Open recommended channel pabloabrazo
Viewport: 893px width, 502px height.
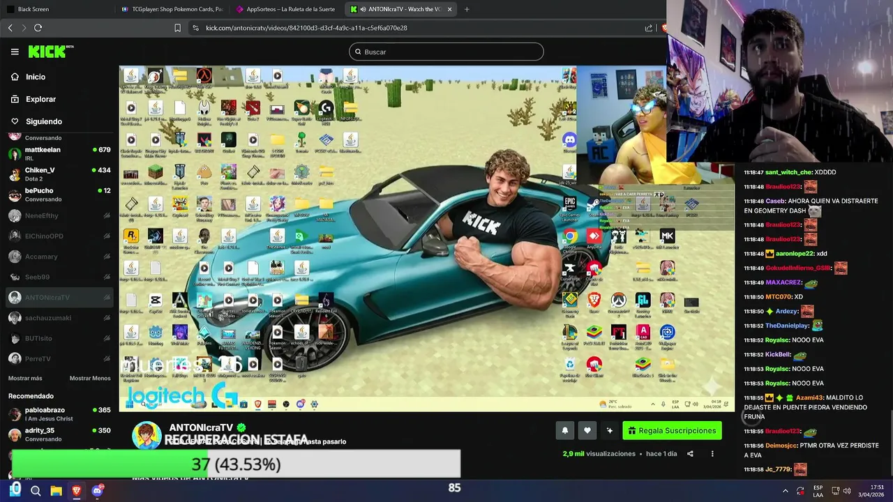pos(59,414)
